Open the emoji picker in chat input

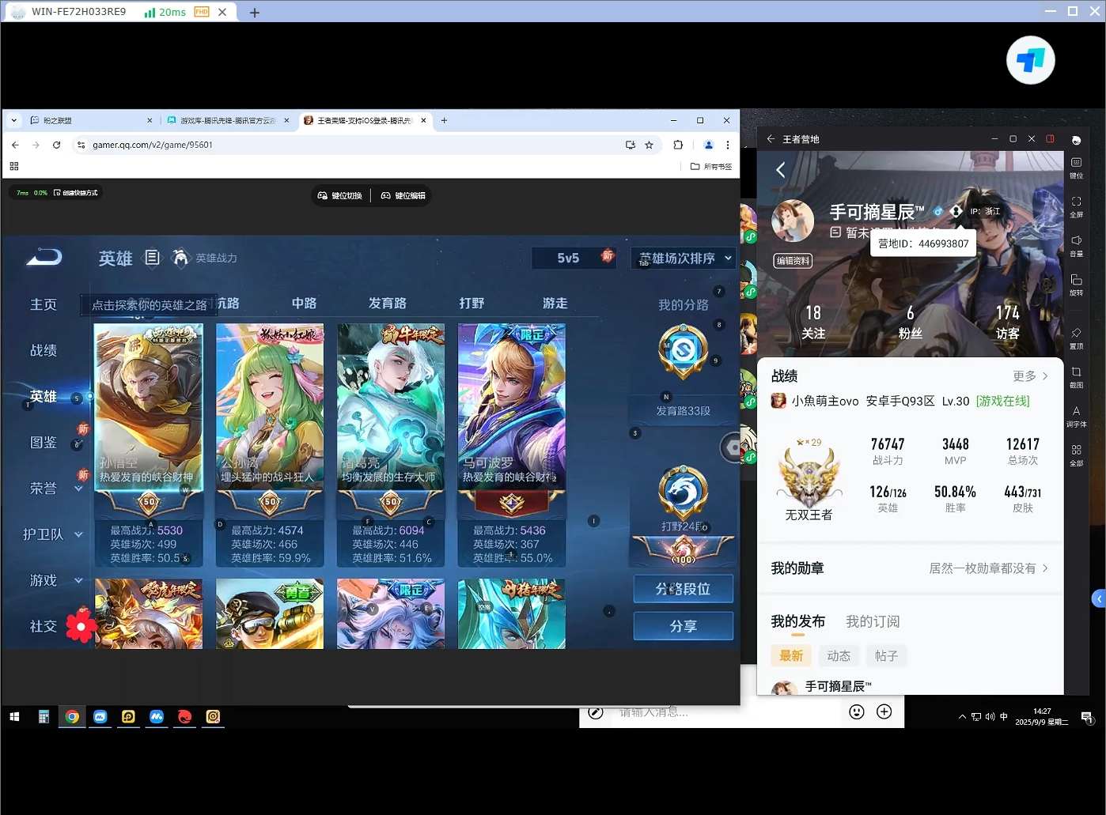click(856, 711)
